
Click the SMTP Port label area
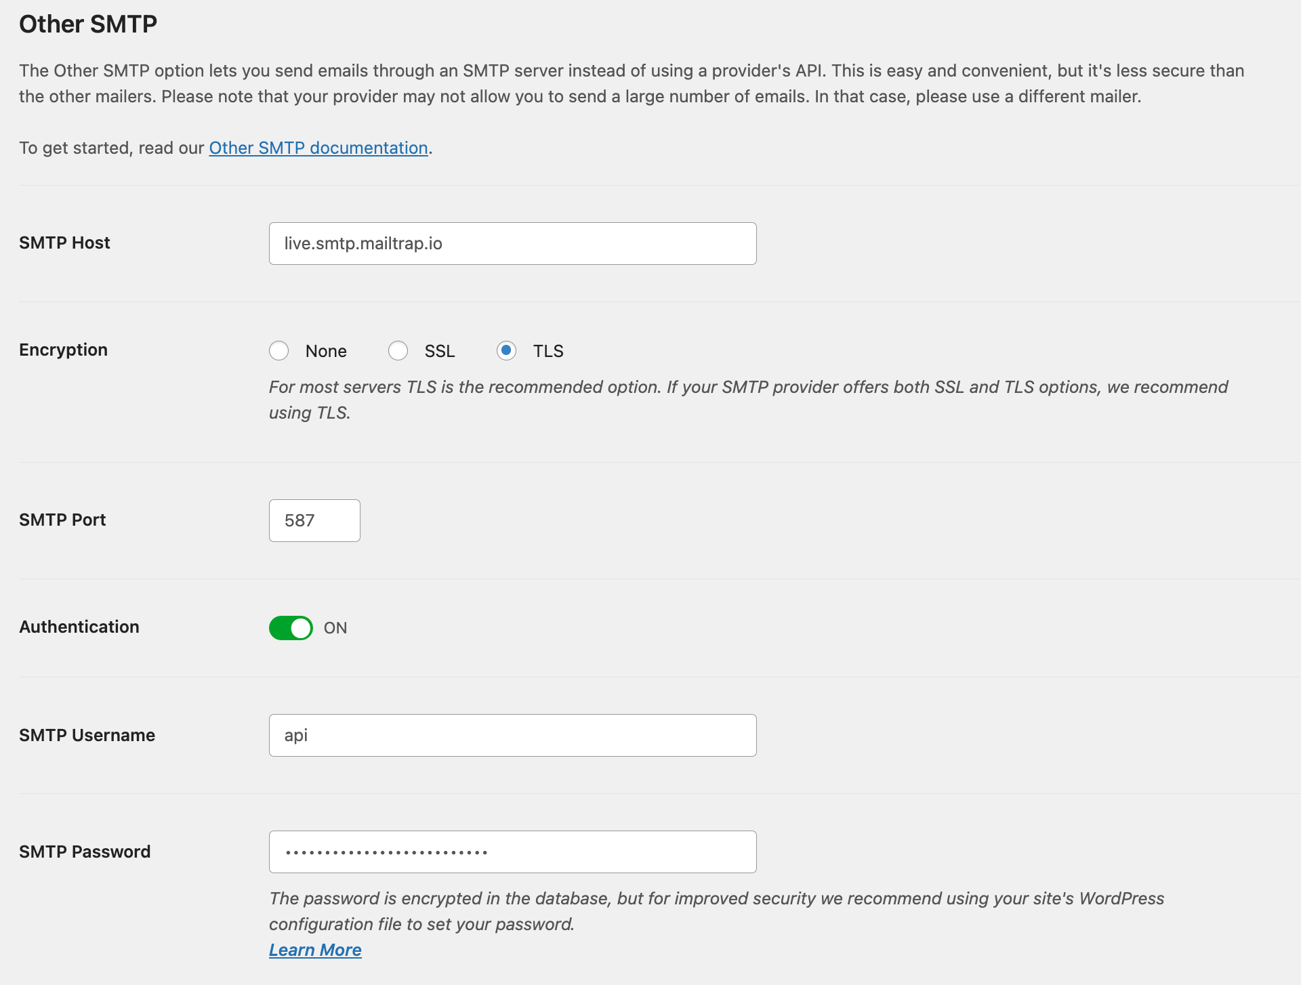[x=62, y=520]
